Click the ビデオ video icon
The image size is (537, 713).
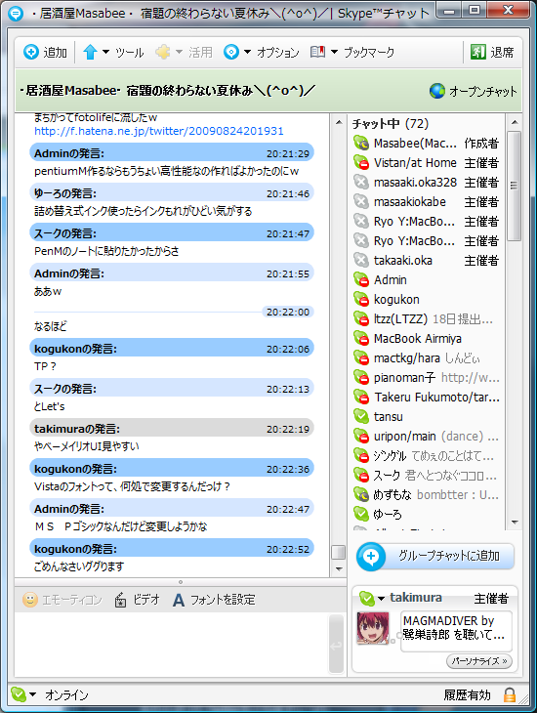[x=120, y=601]
